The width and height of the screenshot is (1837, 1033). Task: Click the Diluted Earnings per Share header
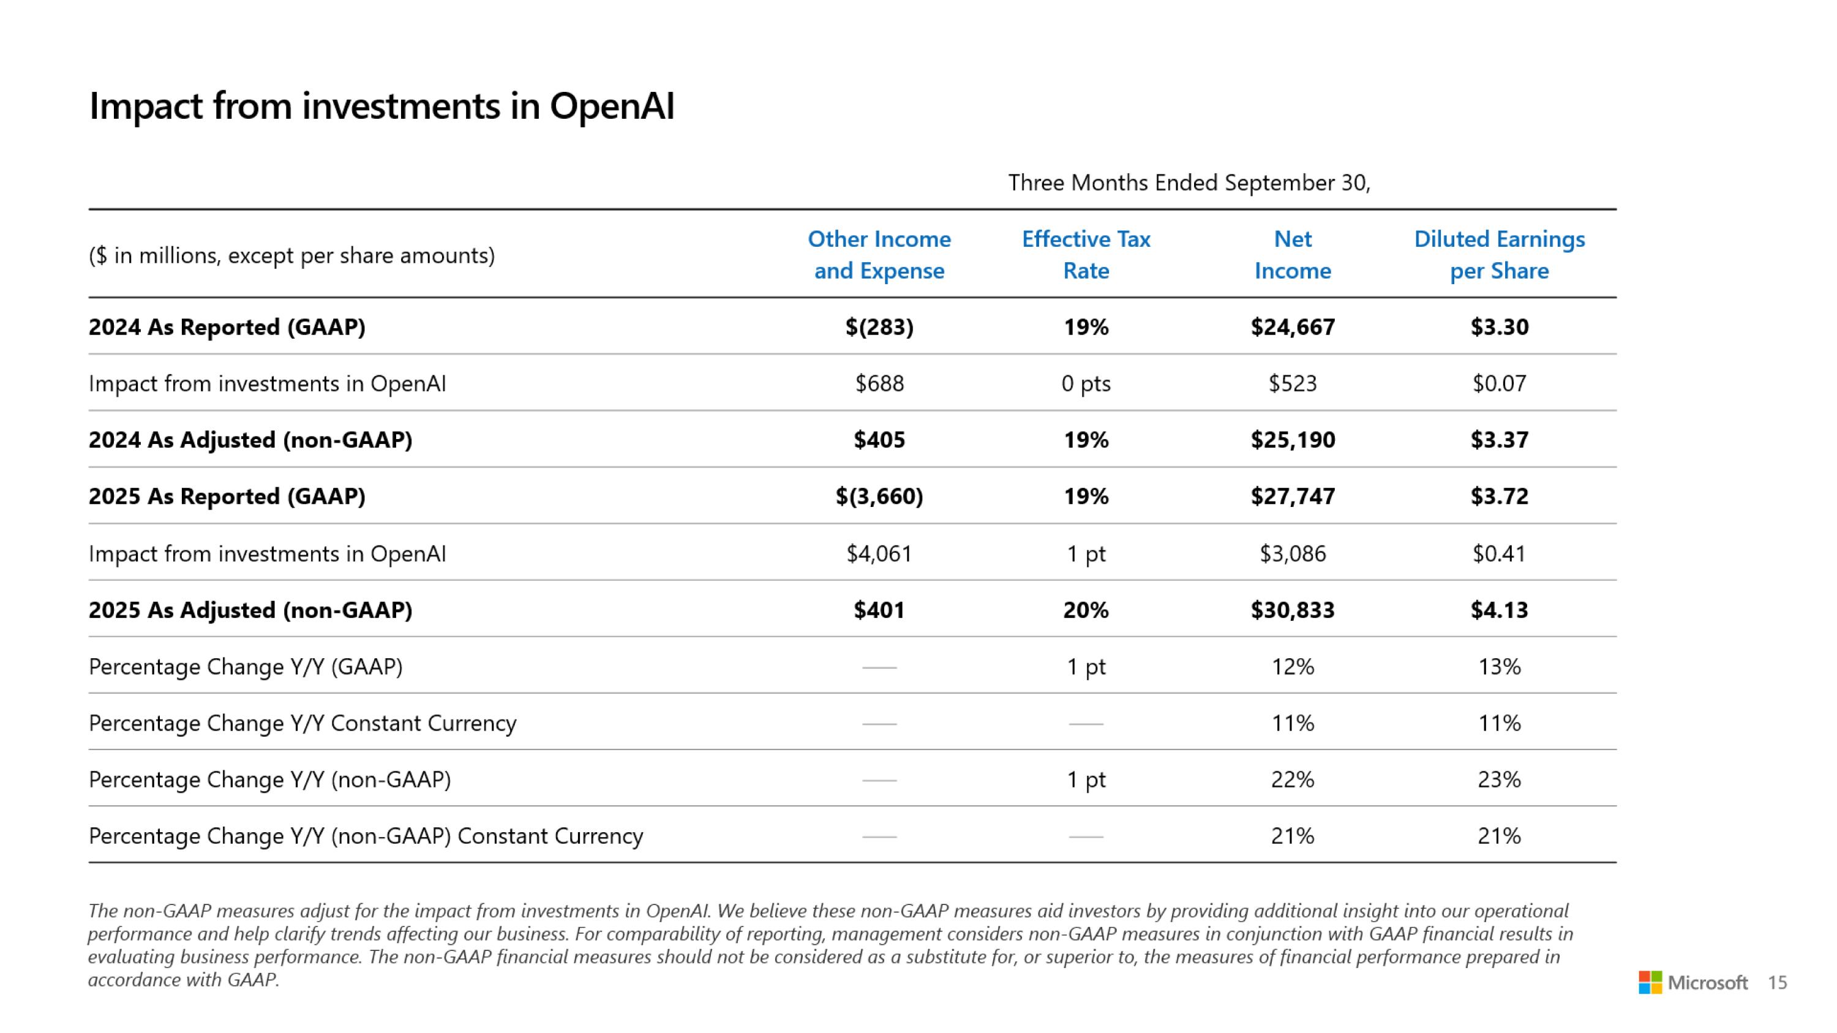point(1499,255)
